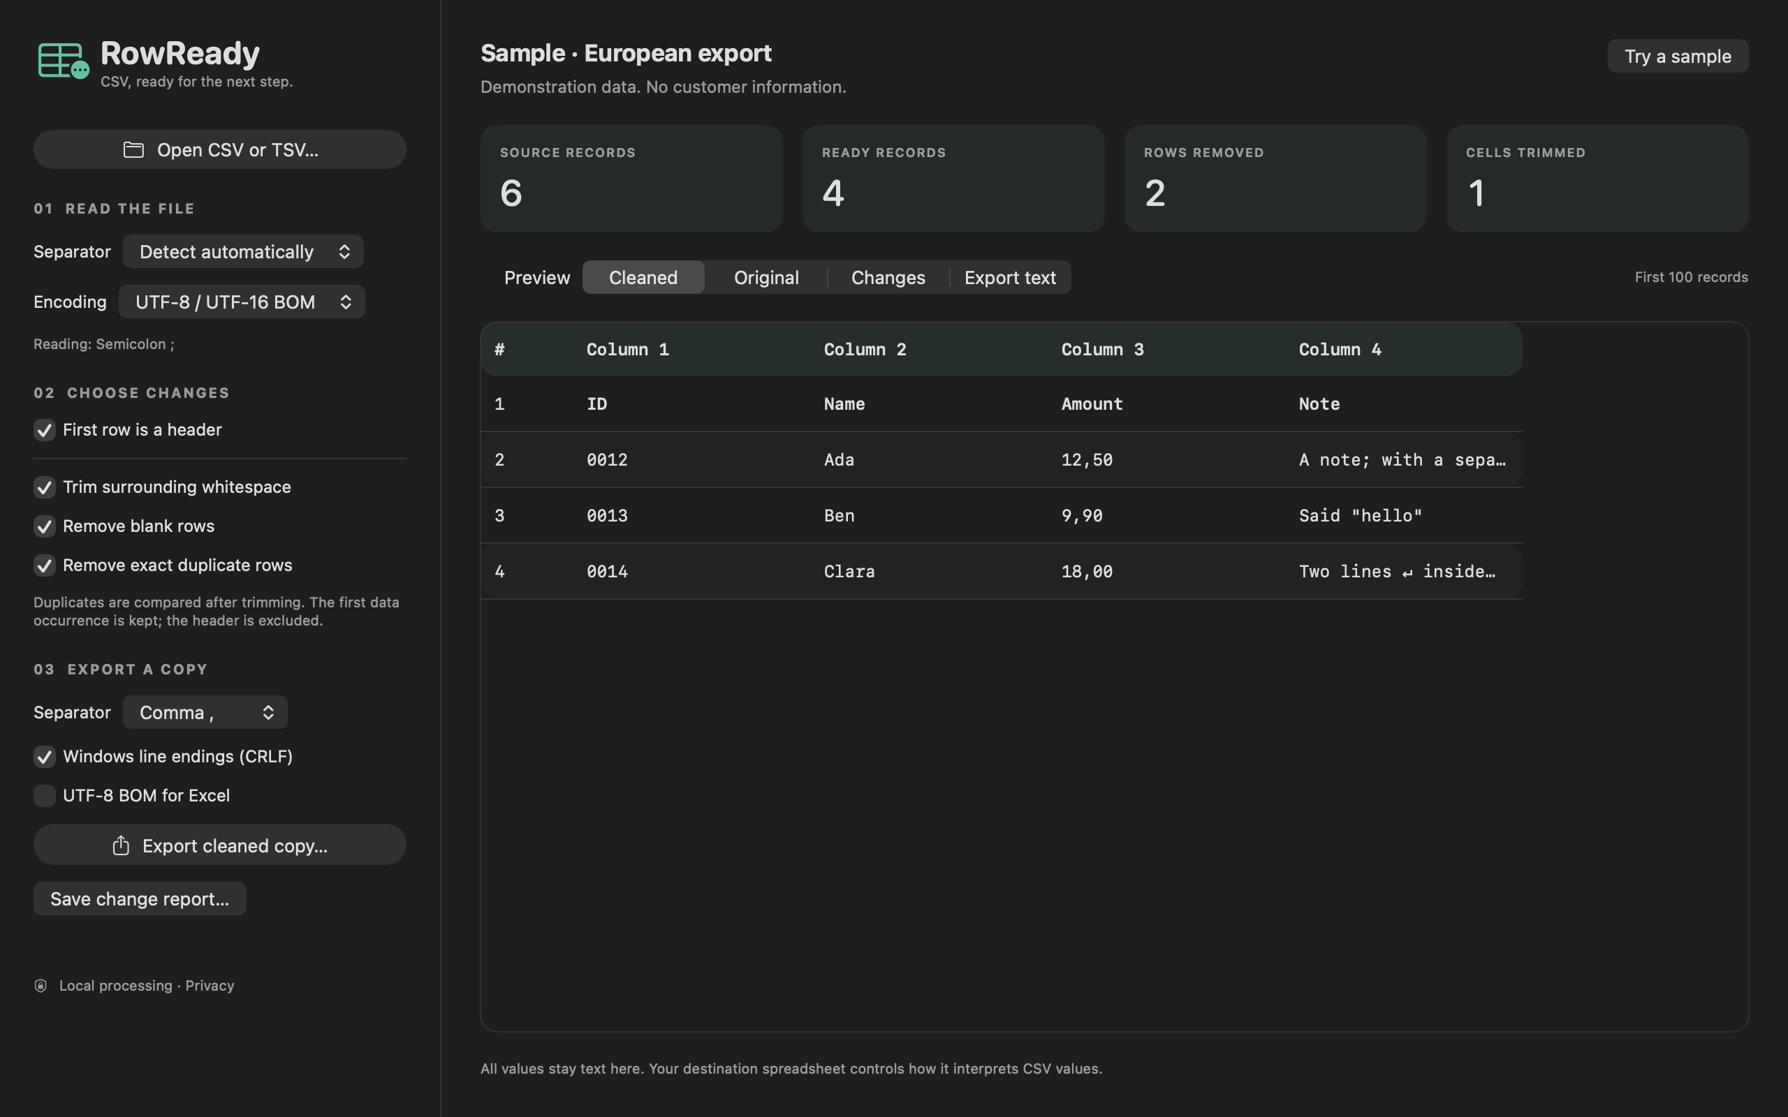Viewport: 1788px width, 1117px height.
Task: Click the Cells Trimmed stat card
Action: (x=1597, y=179)
